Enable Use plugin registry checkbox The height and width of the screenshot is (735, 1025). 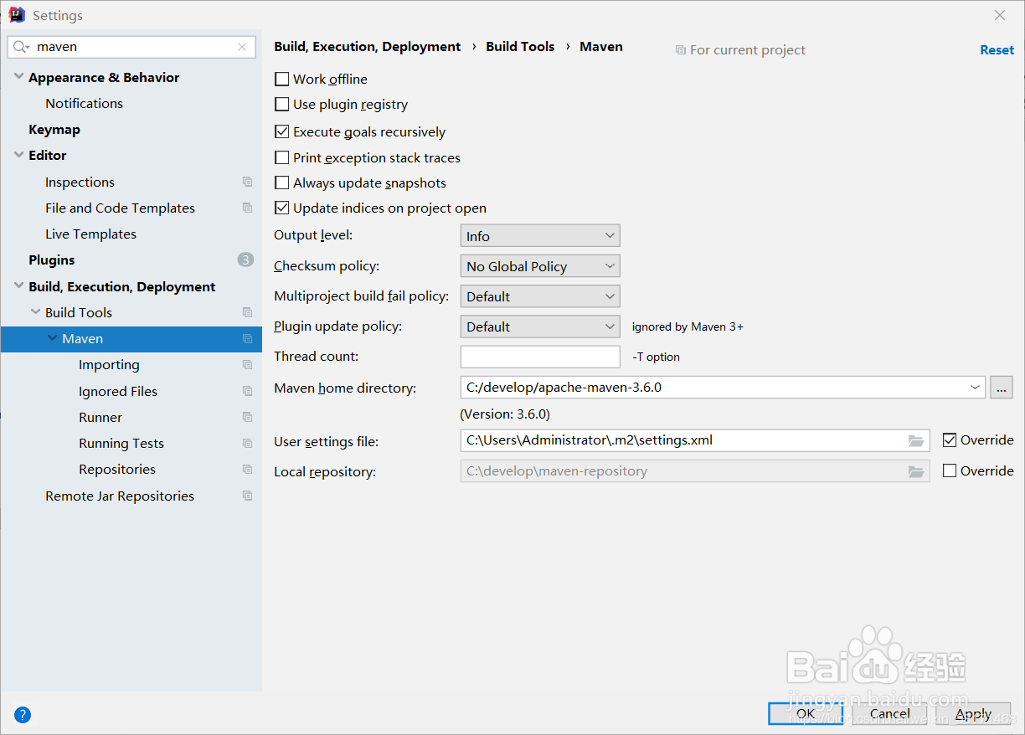pos(281,105)
